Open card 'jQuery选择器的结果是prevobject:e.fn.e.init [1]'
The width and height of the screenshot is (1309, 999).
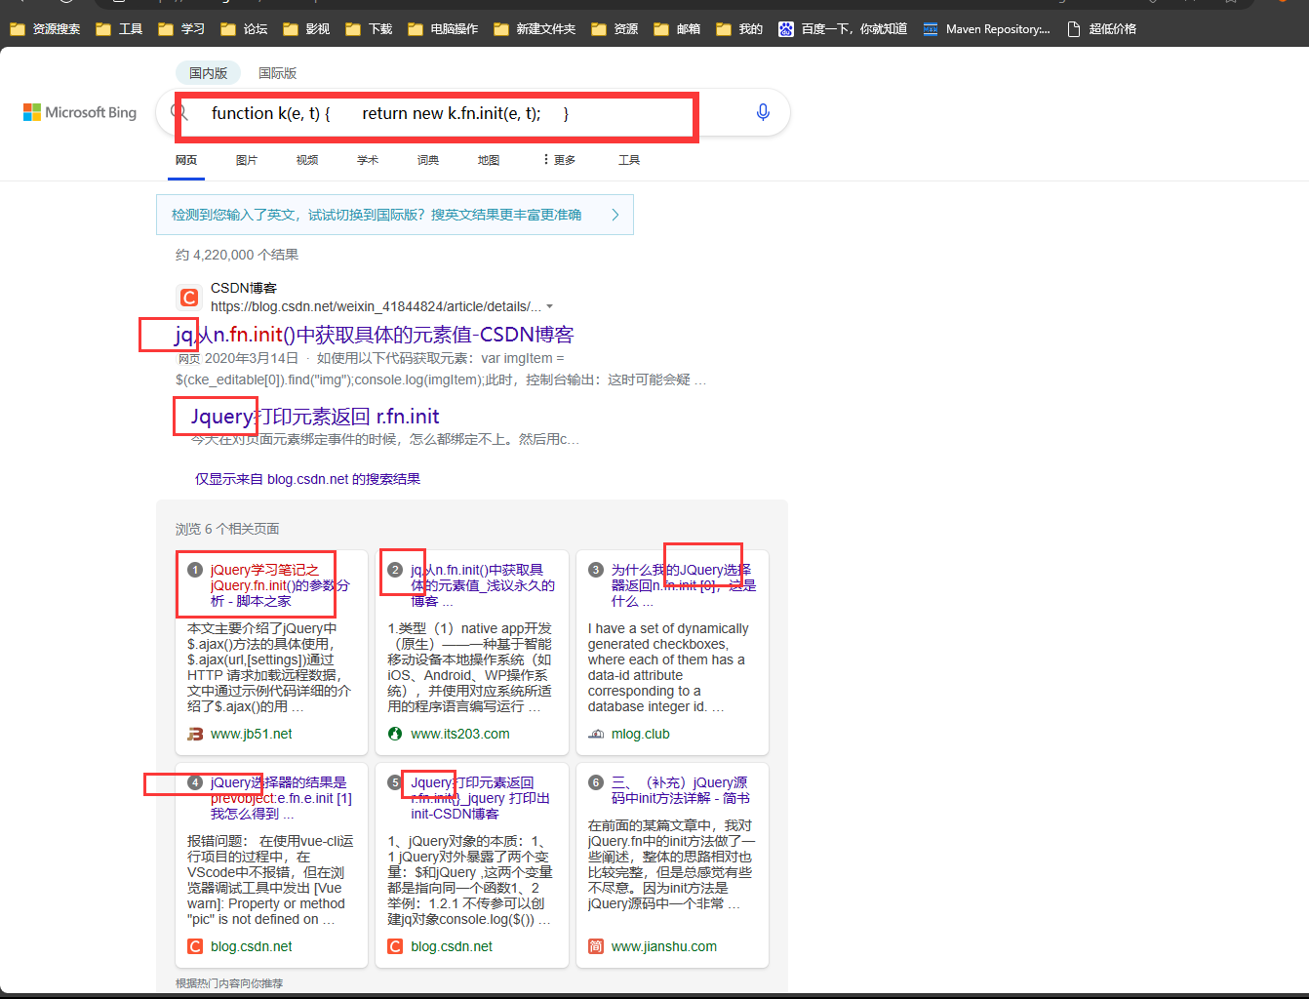(x=281, y=798)
